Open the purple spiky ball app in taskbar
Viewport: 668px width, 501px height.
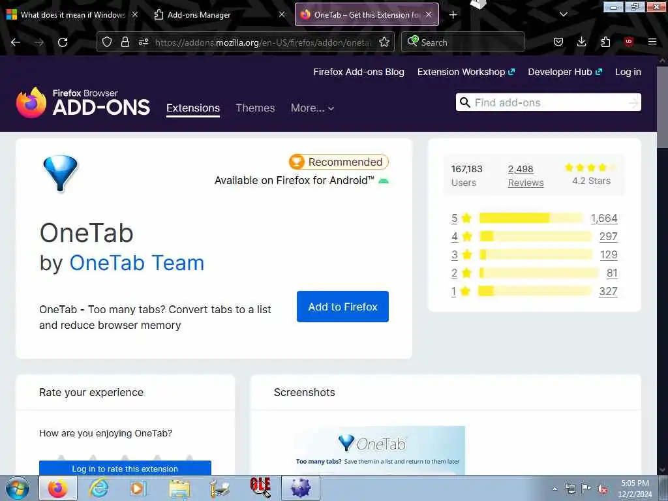point(301,488)
